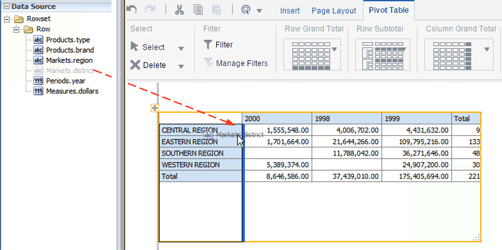This screenshot has height=250, width=502.
Task: Click the Cut scissors icon
Action: click(x=180, y=10)
